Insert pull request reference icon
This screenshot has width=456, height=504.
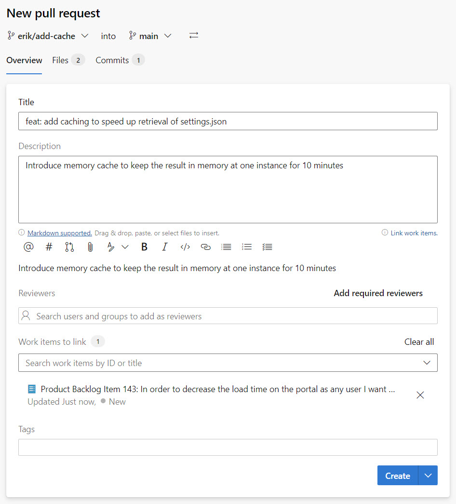click(69, 247)
